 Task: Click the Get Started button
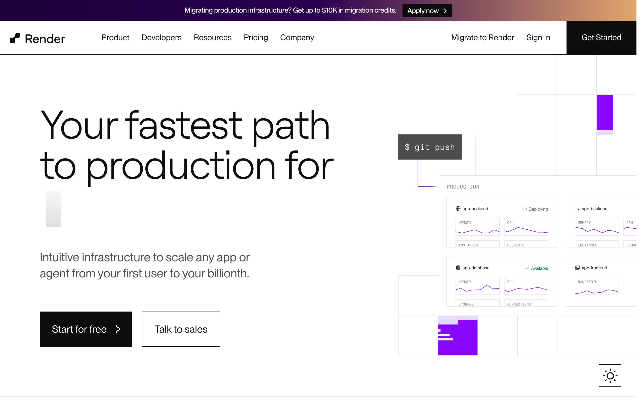(x=601, y=38)
